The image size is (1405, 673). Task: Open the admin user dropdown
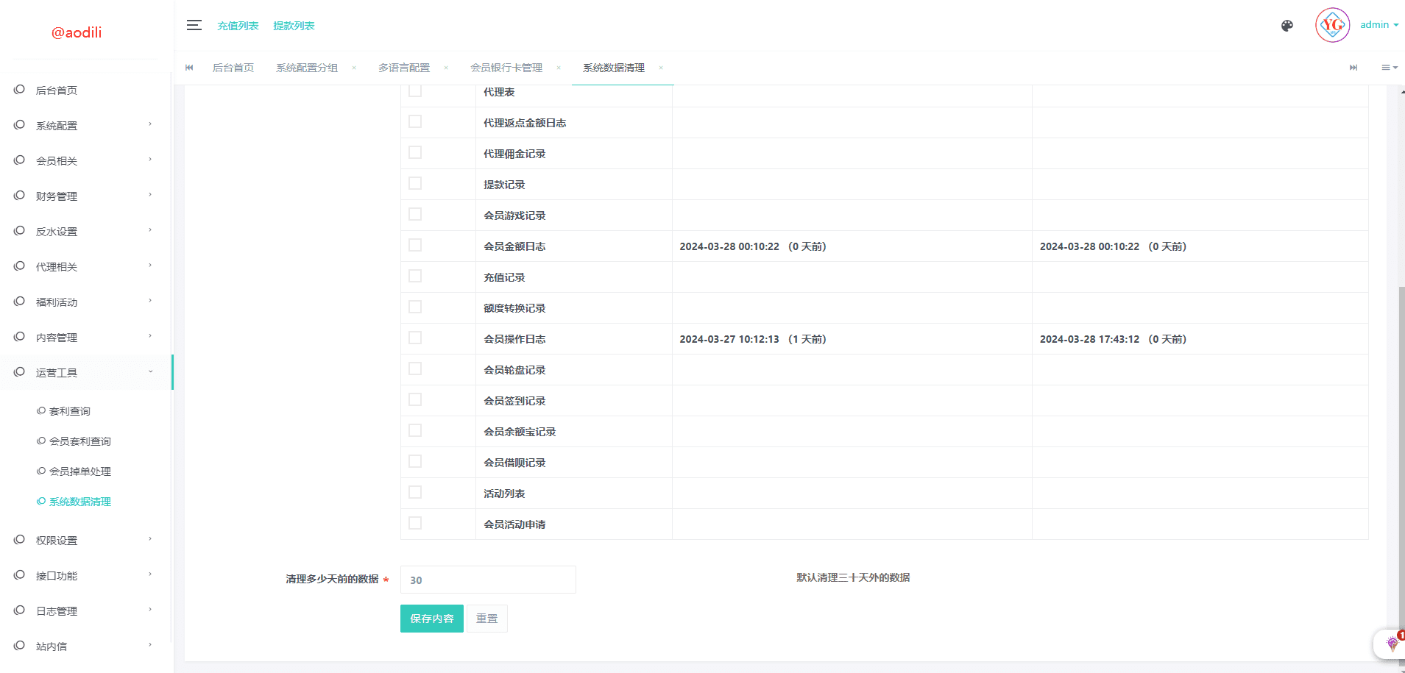pyautogui.click(x=1379, y=25)
